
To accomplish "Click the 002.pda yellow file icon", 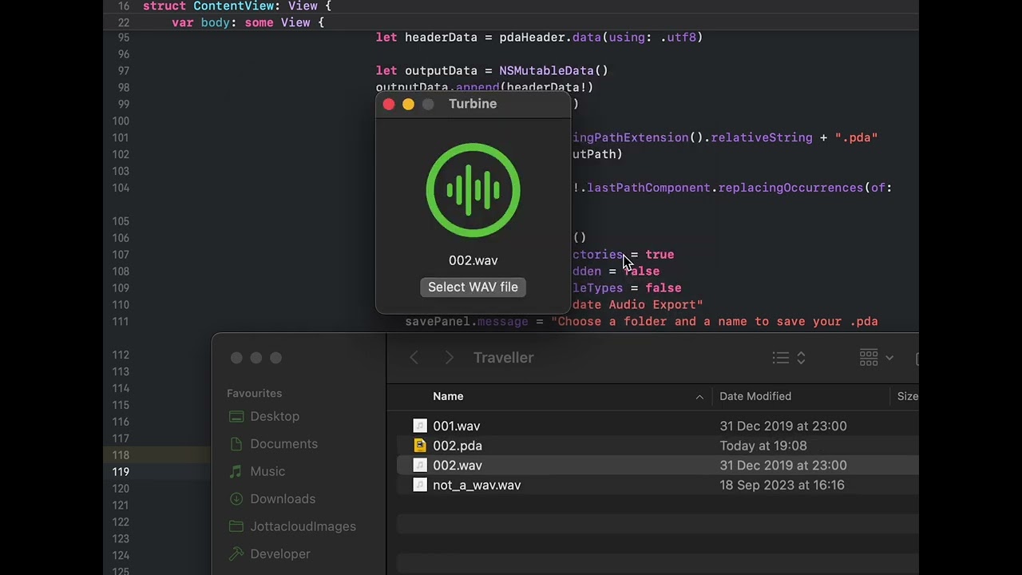I will tap(420, 446).
